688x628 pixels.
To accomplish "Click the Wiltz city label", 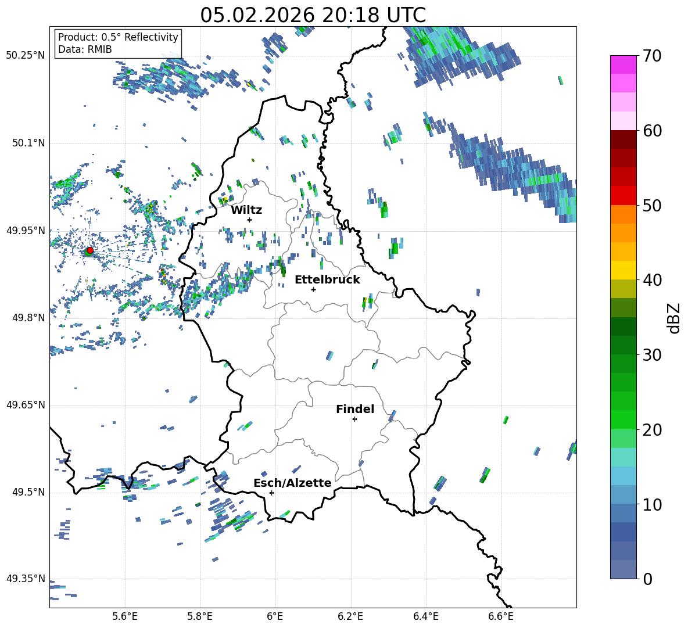I will coord(246,210).
